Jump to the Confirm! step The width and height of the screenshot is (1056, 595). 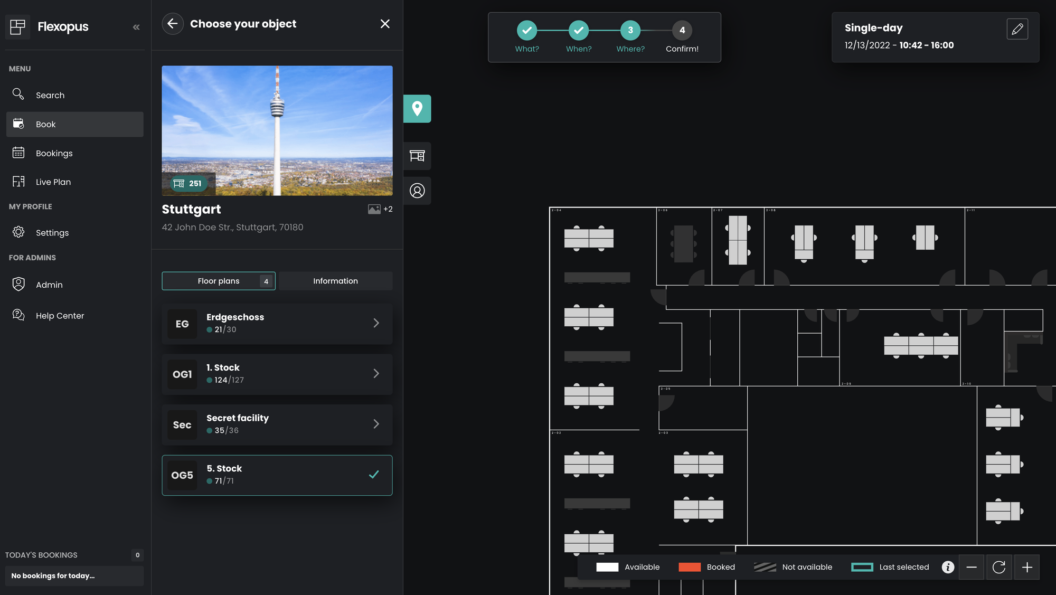682,31
